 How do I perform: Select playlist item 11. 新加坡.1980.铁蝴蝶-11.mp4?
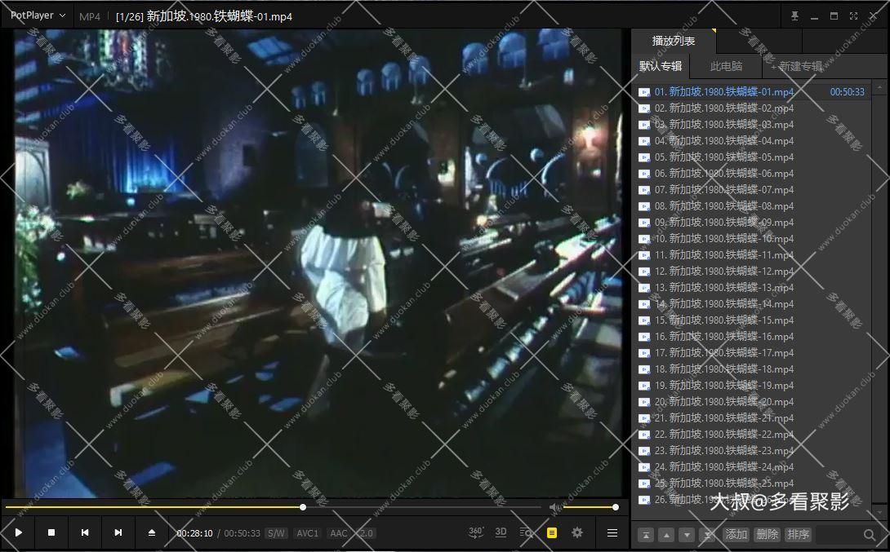point(751,255)
